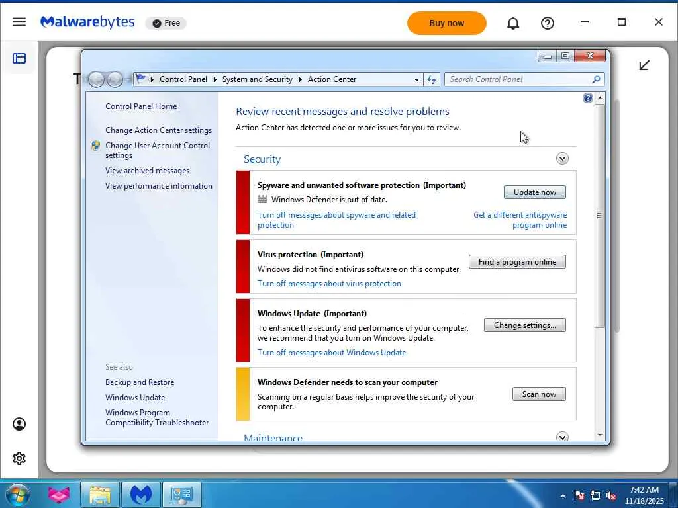Open the pink cat app on taskbar
This screenshot has width=678, height=508.
click(59, 495)
